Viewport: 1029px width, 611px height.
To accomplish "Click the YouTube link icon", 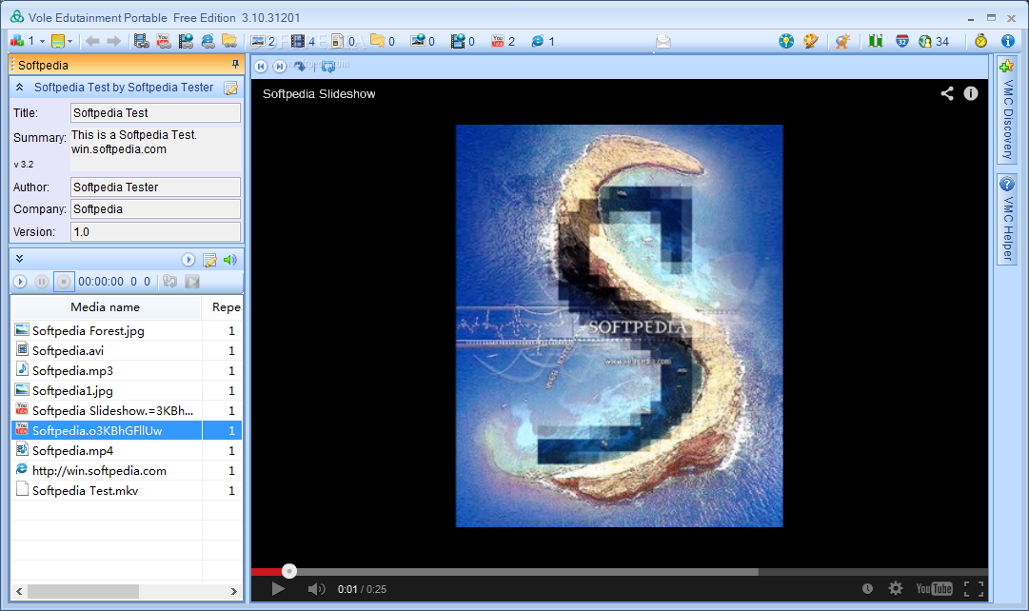I will pyautogui.click(x=164, y=41).
